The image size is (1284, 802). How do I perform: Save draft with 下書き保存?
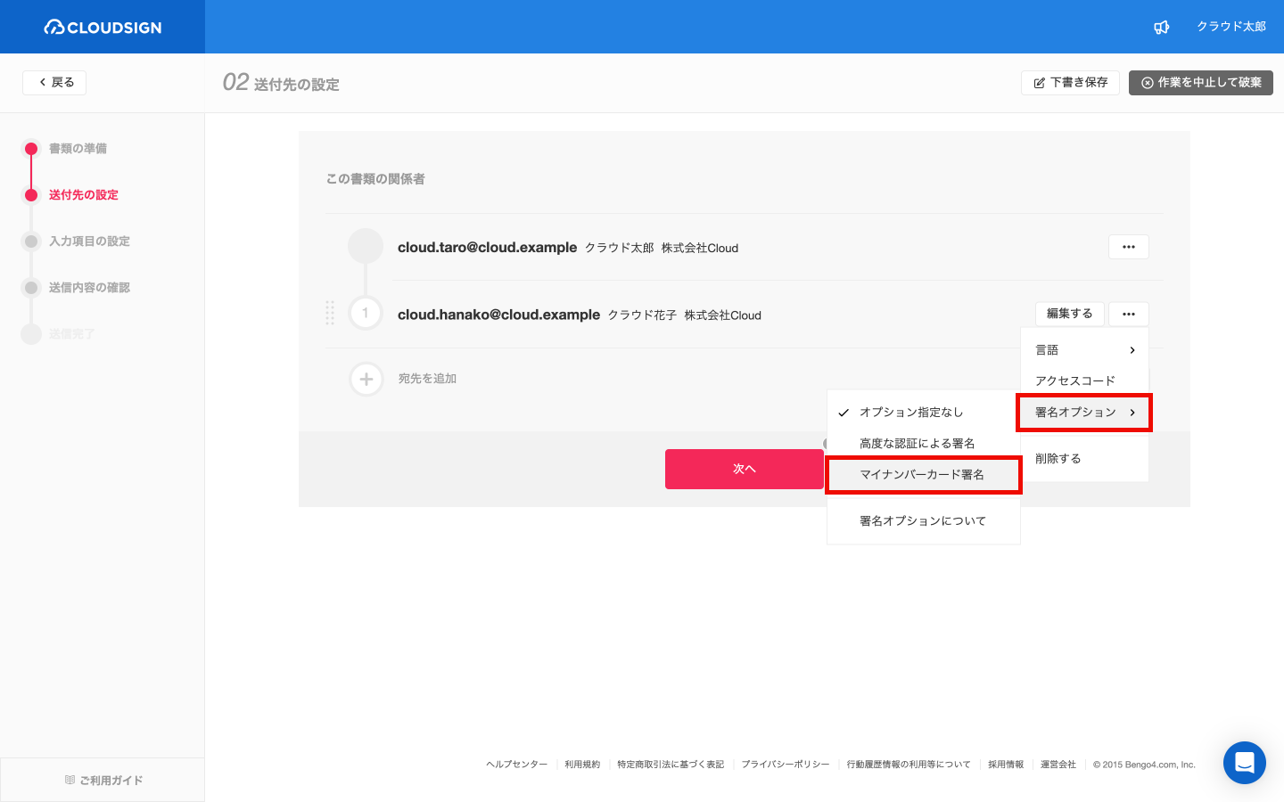1070,82
